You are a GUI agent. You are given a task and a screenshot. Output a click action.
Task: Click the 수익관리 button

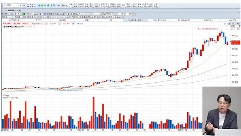[x=109, y=17]
